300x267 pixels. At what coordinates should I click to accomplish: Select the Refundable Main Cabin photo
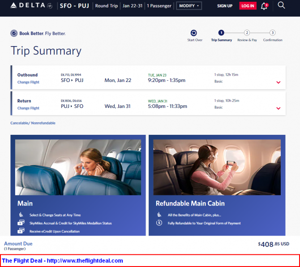(217, 167)
